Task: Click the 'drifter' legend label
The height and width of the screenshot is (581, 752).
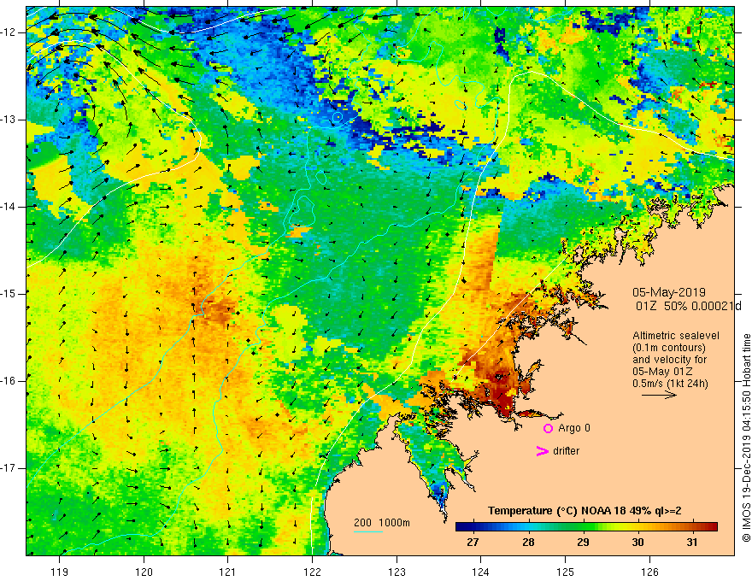Action: tap(566, 451)
